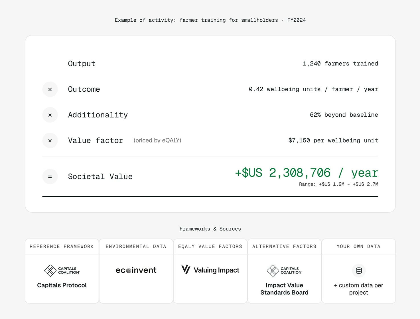Click the 1,240 farmers trained value
Image resolution: width=420 pixels, height=319 pixels.
(x=340, y=64)
